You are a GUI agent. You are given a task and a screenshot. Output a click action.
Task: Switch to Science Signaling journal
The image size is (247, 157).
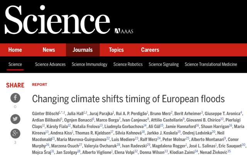click(x=164, y=65)
